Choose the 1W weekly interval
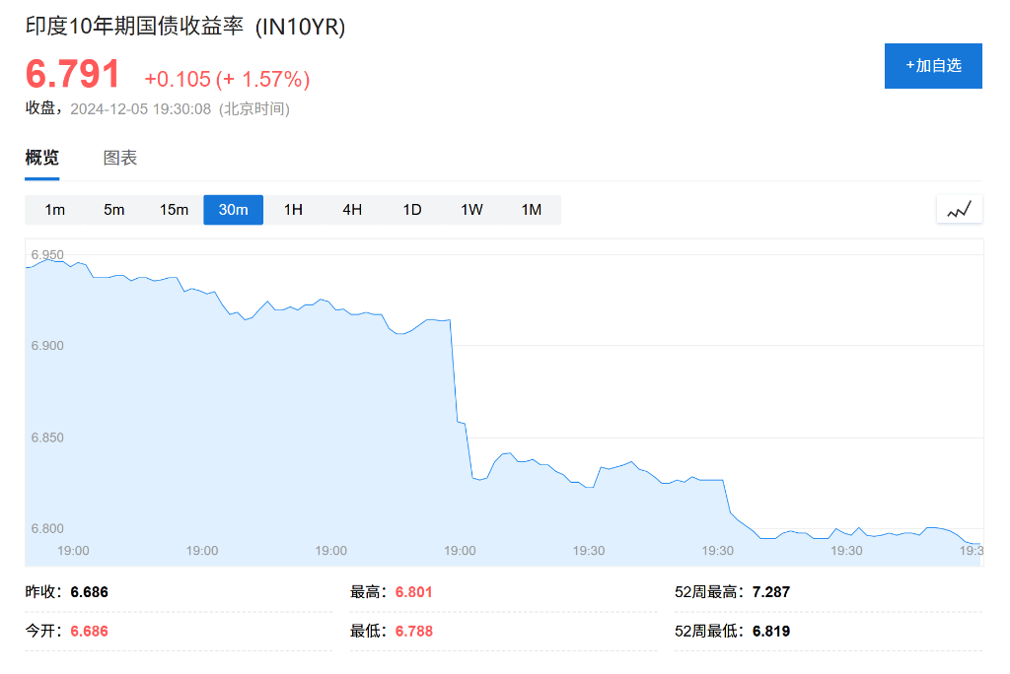 (471, 210)
